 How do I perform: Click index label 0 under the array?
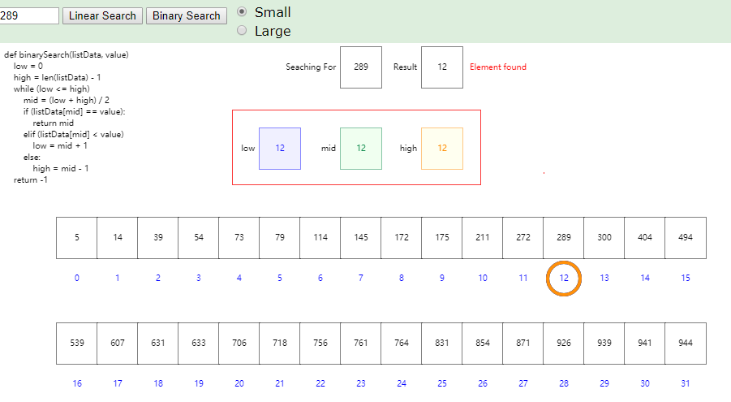(77, 279)
